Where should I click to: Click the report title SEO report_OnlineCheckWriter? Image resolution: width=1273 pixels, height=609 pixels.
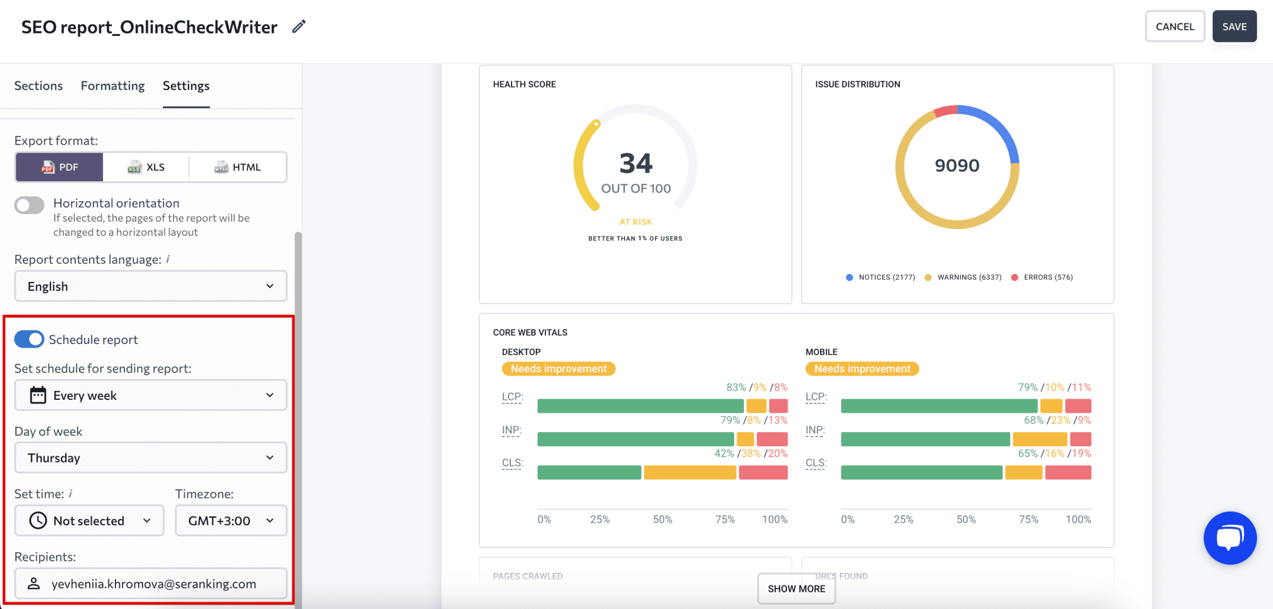pos(149,27)
